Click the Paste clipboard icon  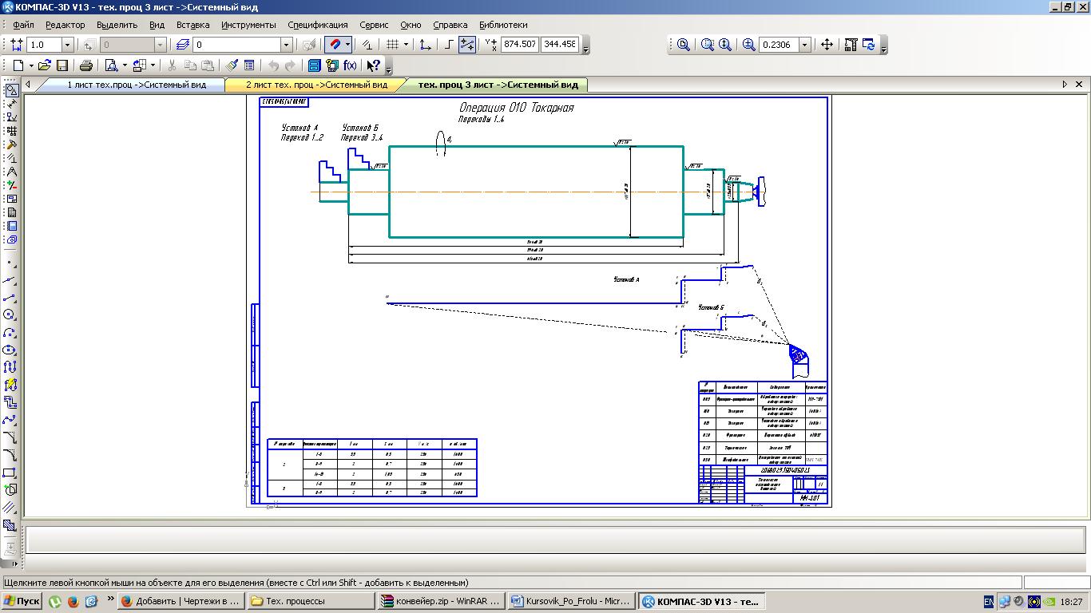208,65
